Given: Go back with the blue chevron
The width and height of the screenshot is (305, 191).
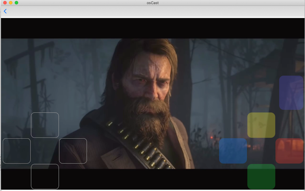Looking at the screenshot, I should coord(5,11).
